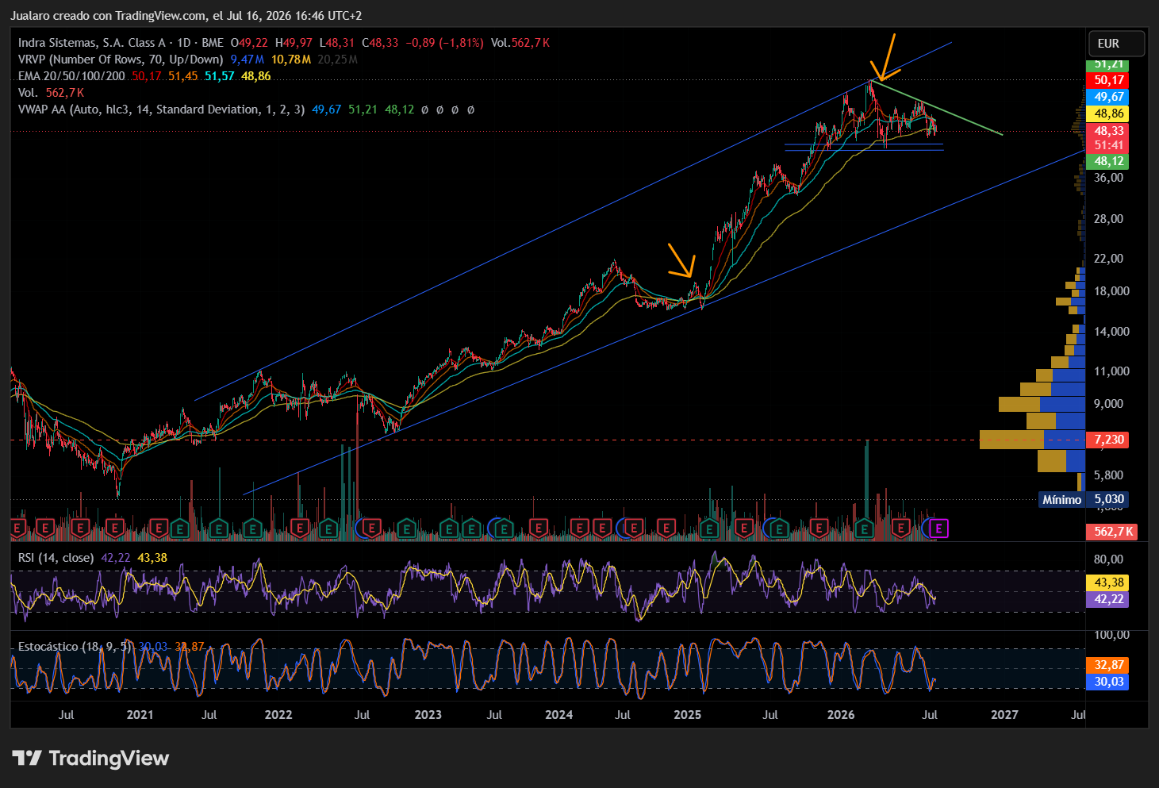This screenshot has width=1159, height=788.
Task: Click the 2026 label on the time axis
Action: 841,714
